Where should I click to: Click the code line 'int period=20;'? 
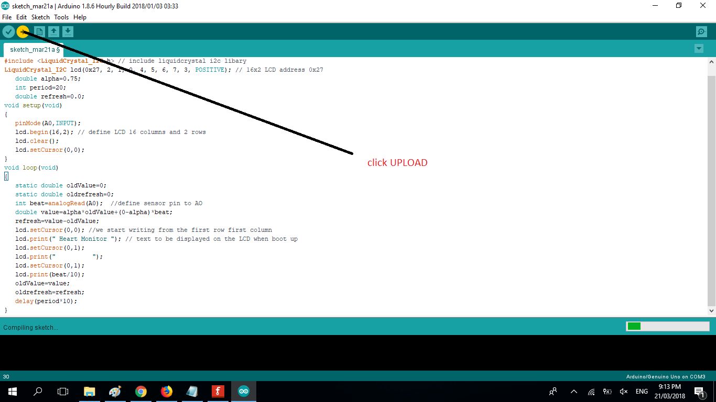tap(41, 87)
